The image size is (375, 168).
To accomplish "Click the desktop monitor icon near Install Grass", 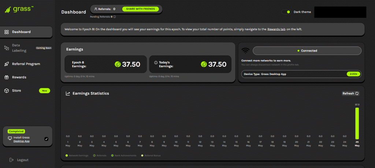I will point(10,138).
